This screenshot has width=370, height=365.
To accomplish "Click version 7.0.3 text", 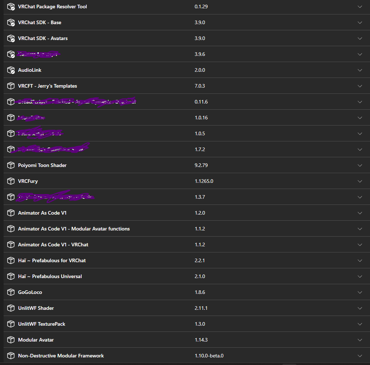I will pyautogui.click(x=199, y=86).
